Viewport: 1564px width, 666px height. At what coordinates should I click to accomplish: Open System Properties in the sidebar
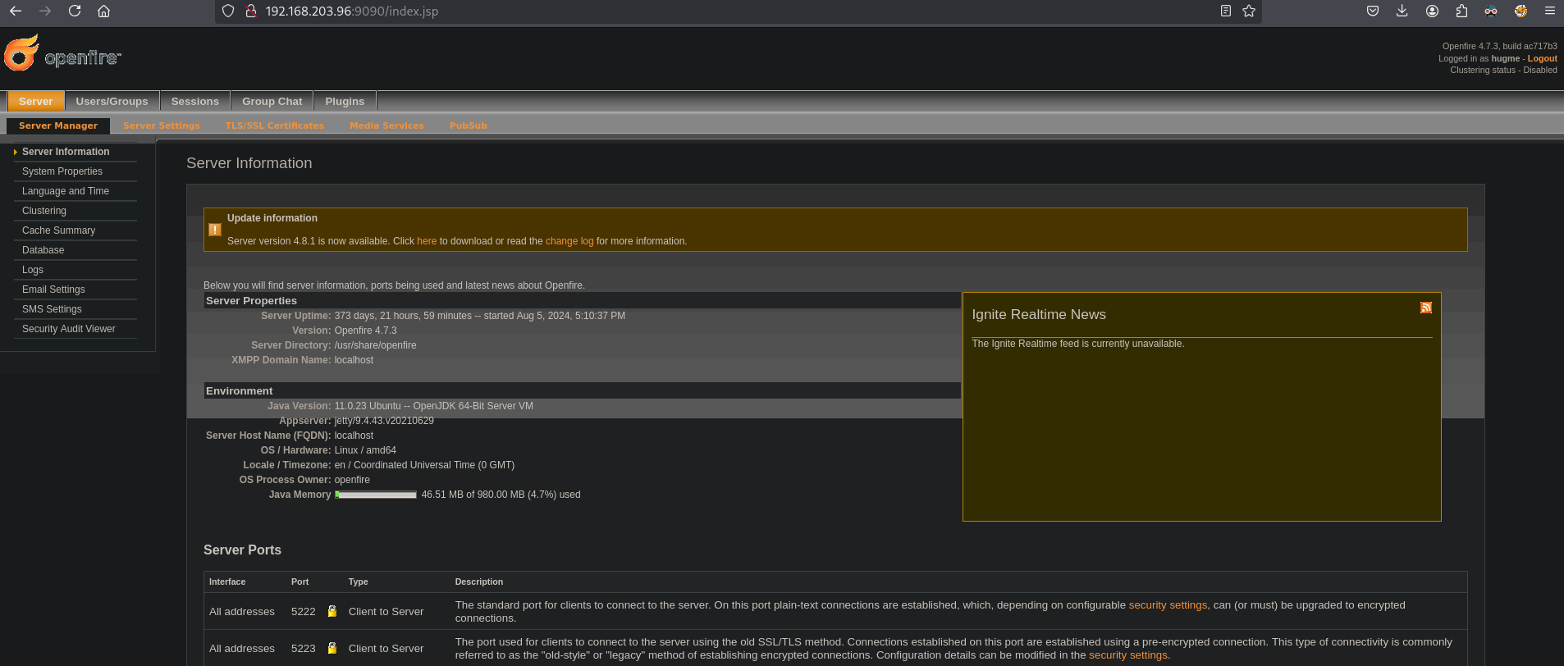click(62, 171)
